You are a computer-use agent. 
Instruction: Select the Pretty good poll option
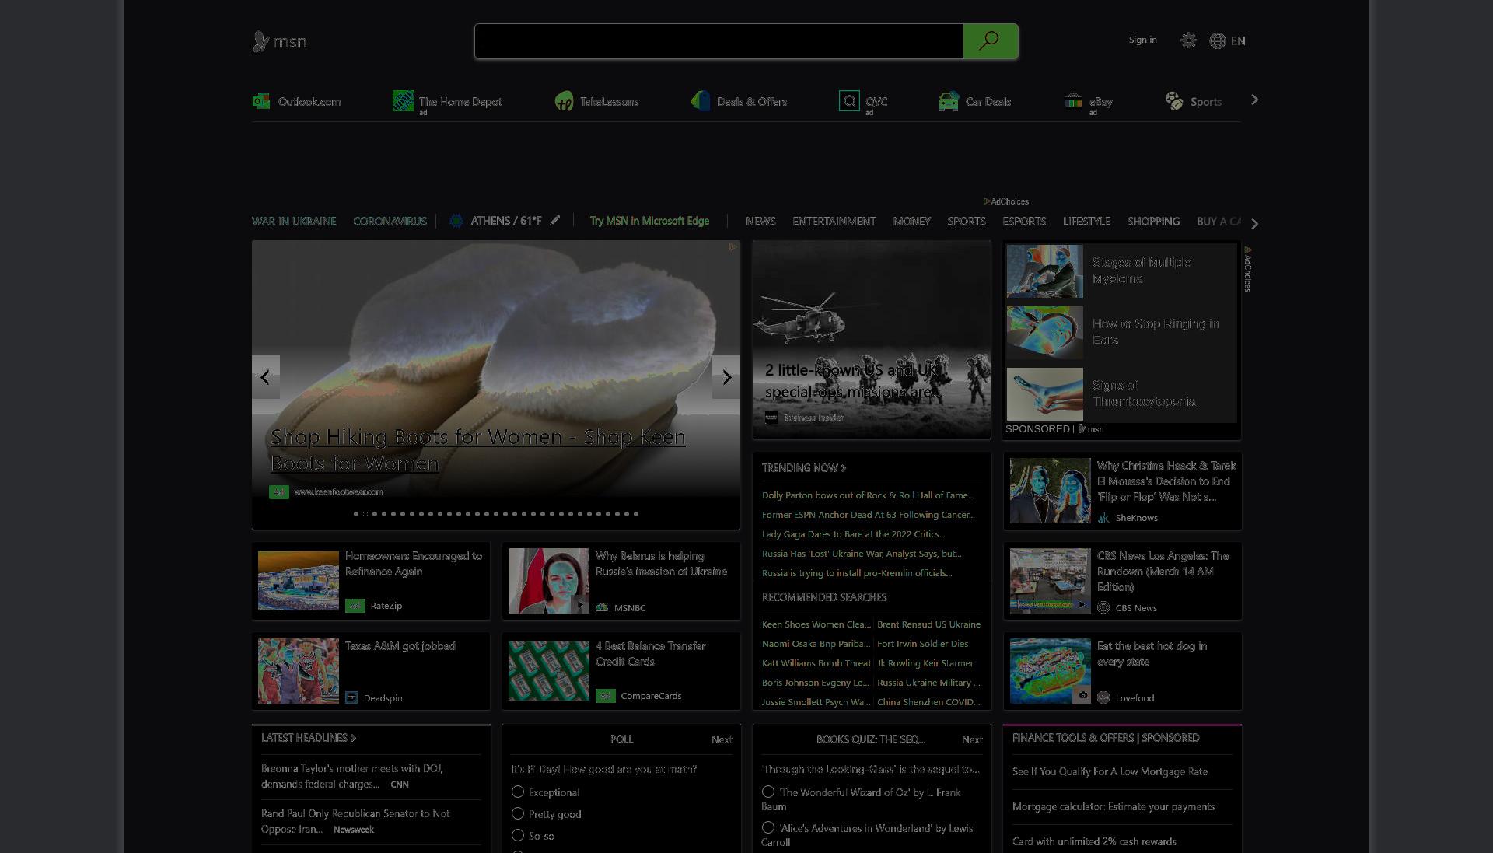point(518,813)
